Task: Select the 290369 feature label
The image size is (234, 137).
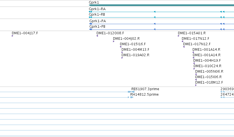Action: pos(227,89)
